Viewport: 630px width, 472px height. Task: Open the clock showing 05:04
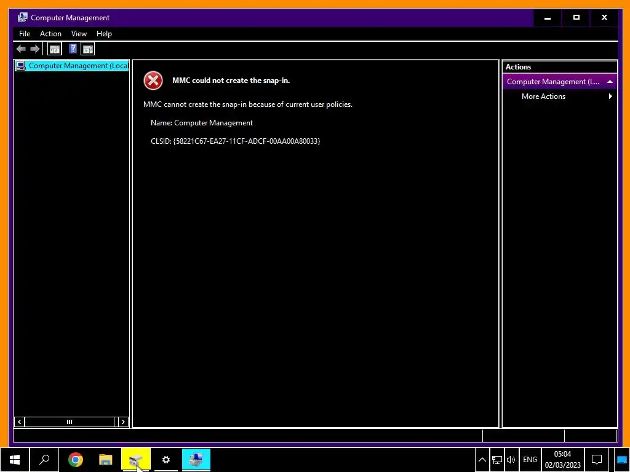coord(562,460)
